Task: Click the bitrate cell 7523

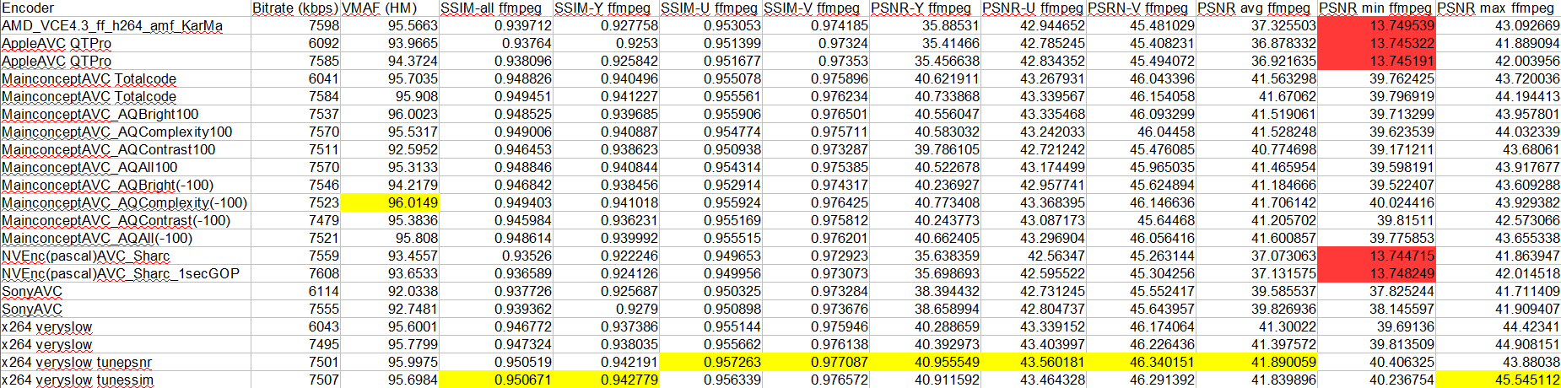Action: click(295, 203)
